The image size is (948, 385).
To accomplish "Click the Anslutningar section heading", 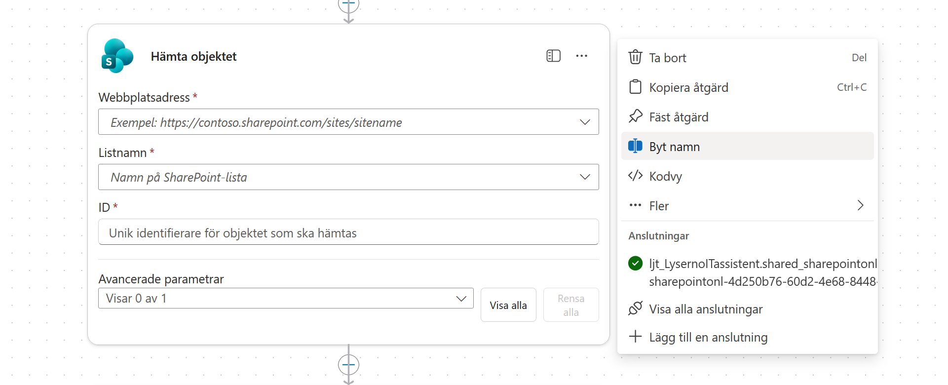I will [x=658, y=236].
